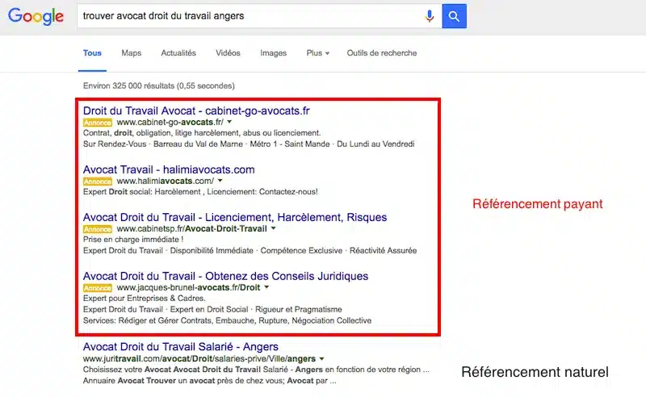
Task: Go to the Vidéos tab
Action: (x=228, y=53)
